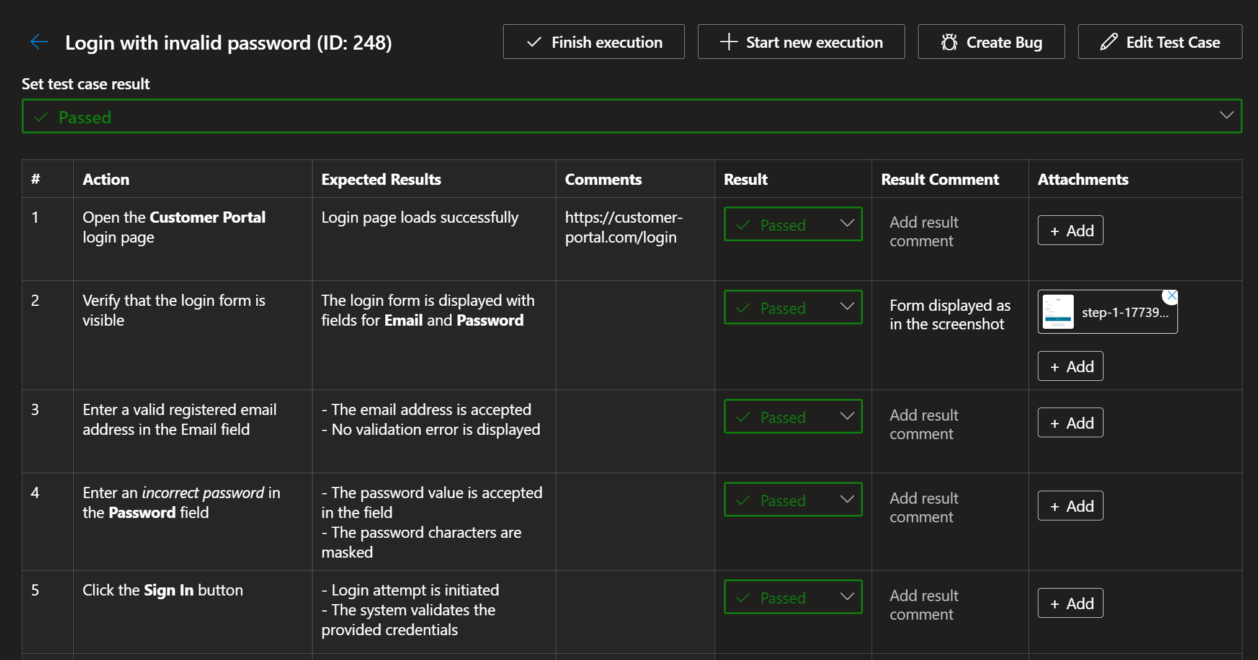Expand the Set test case result dropdown
1258x660 pixels.
point(631,116)
